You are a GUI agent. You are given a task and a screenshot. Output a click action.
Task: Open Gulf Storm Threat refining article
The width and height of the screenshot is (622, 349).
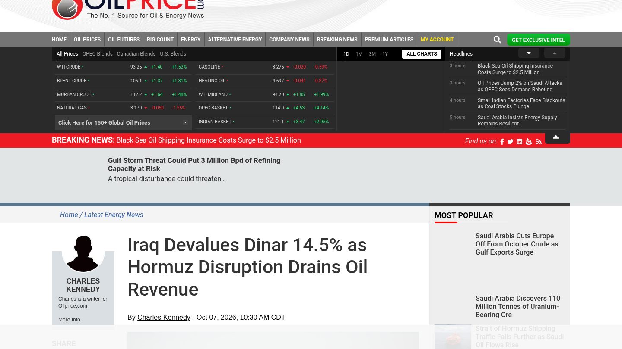(x=194, y=165)
